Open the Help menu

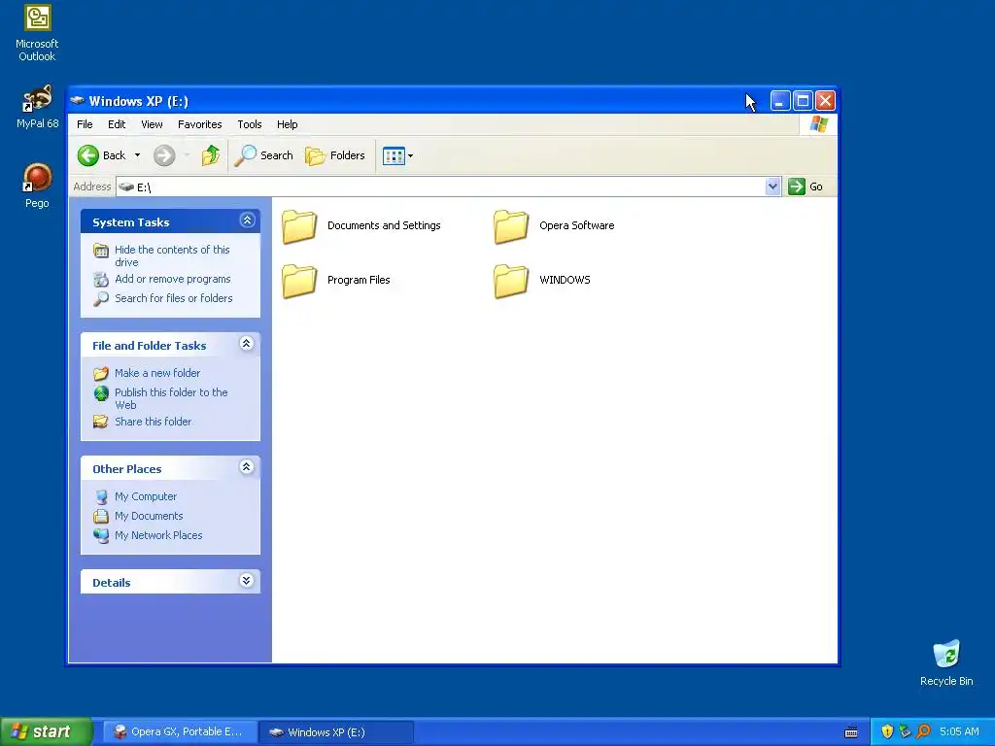click(x=287, y=124)
